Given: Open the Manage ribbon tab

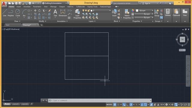Looking at the screenshot, I should click(x=53, y=7).
